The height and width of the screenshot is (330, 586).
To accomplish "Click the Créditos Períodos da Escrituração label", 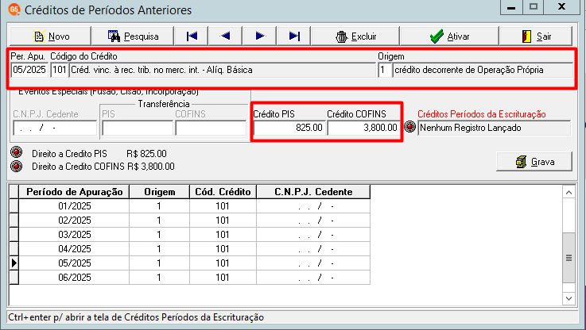I will coord(481,114).
